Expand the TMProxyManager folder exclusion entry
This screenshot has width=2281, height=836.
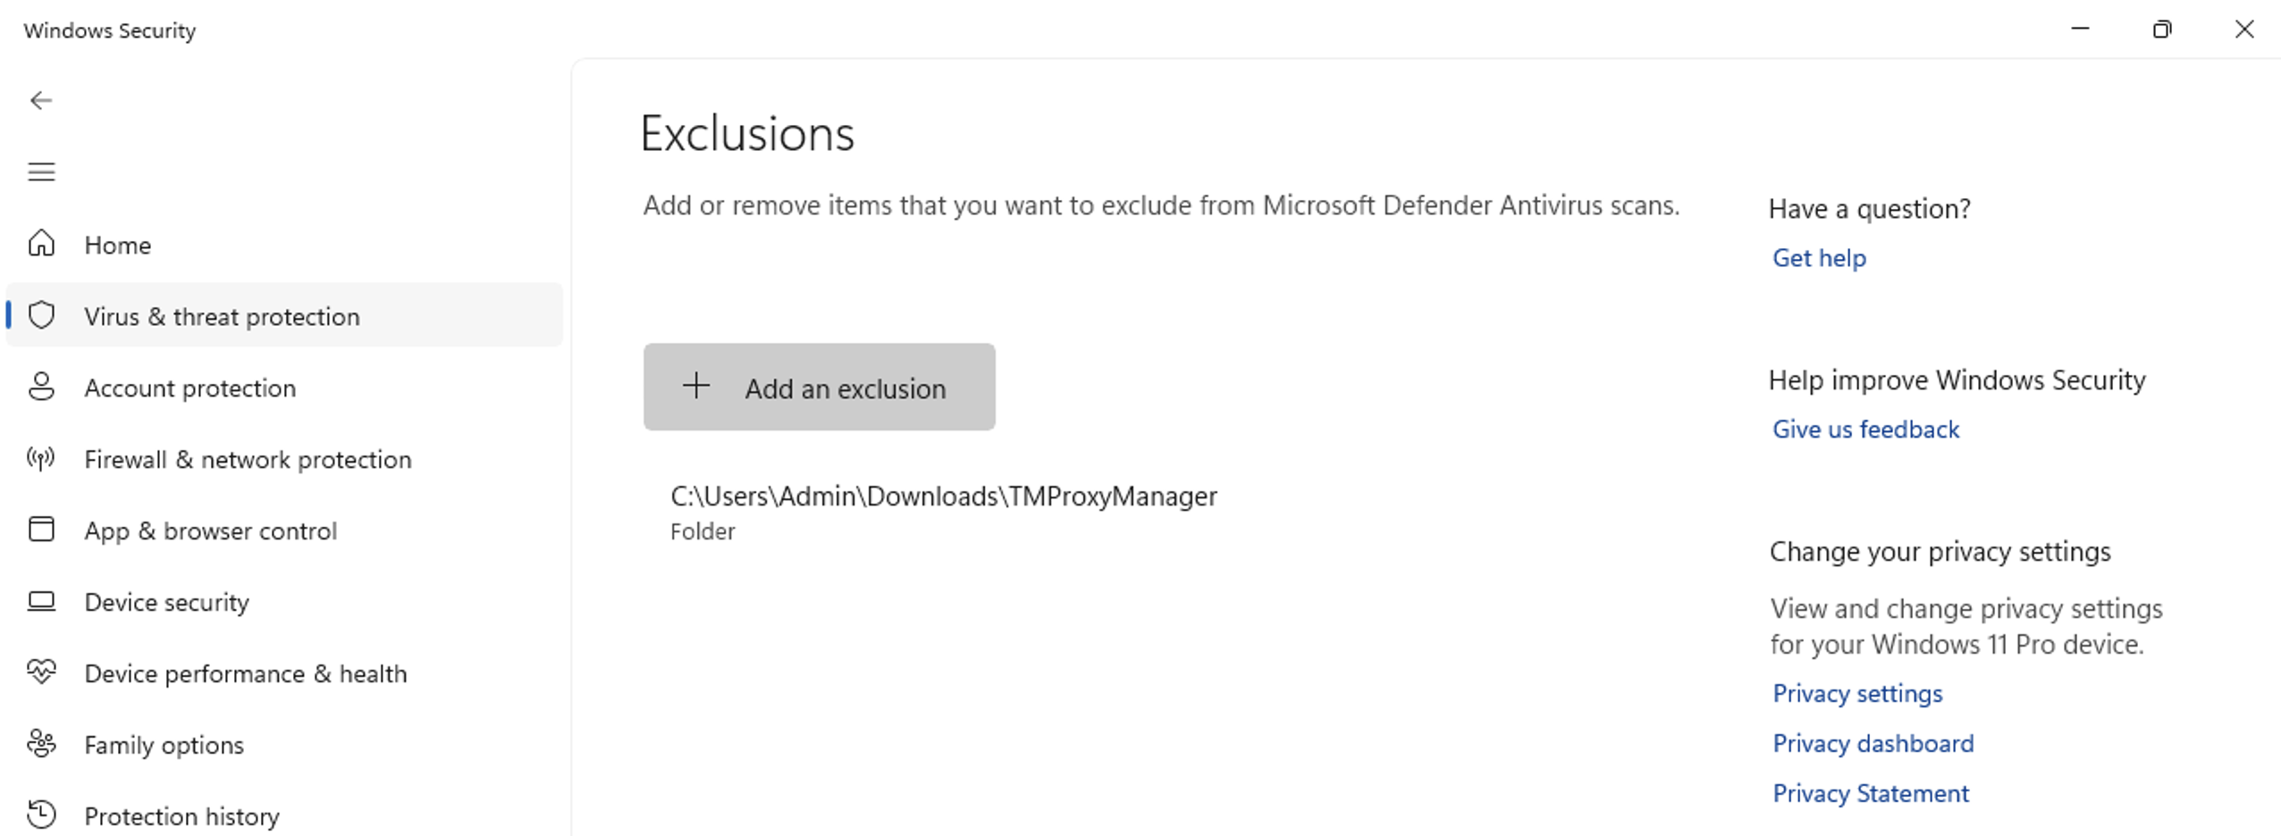(x=943, y=512)
